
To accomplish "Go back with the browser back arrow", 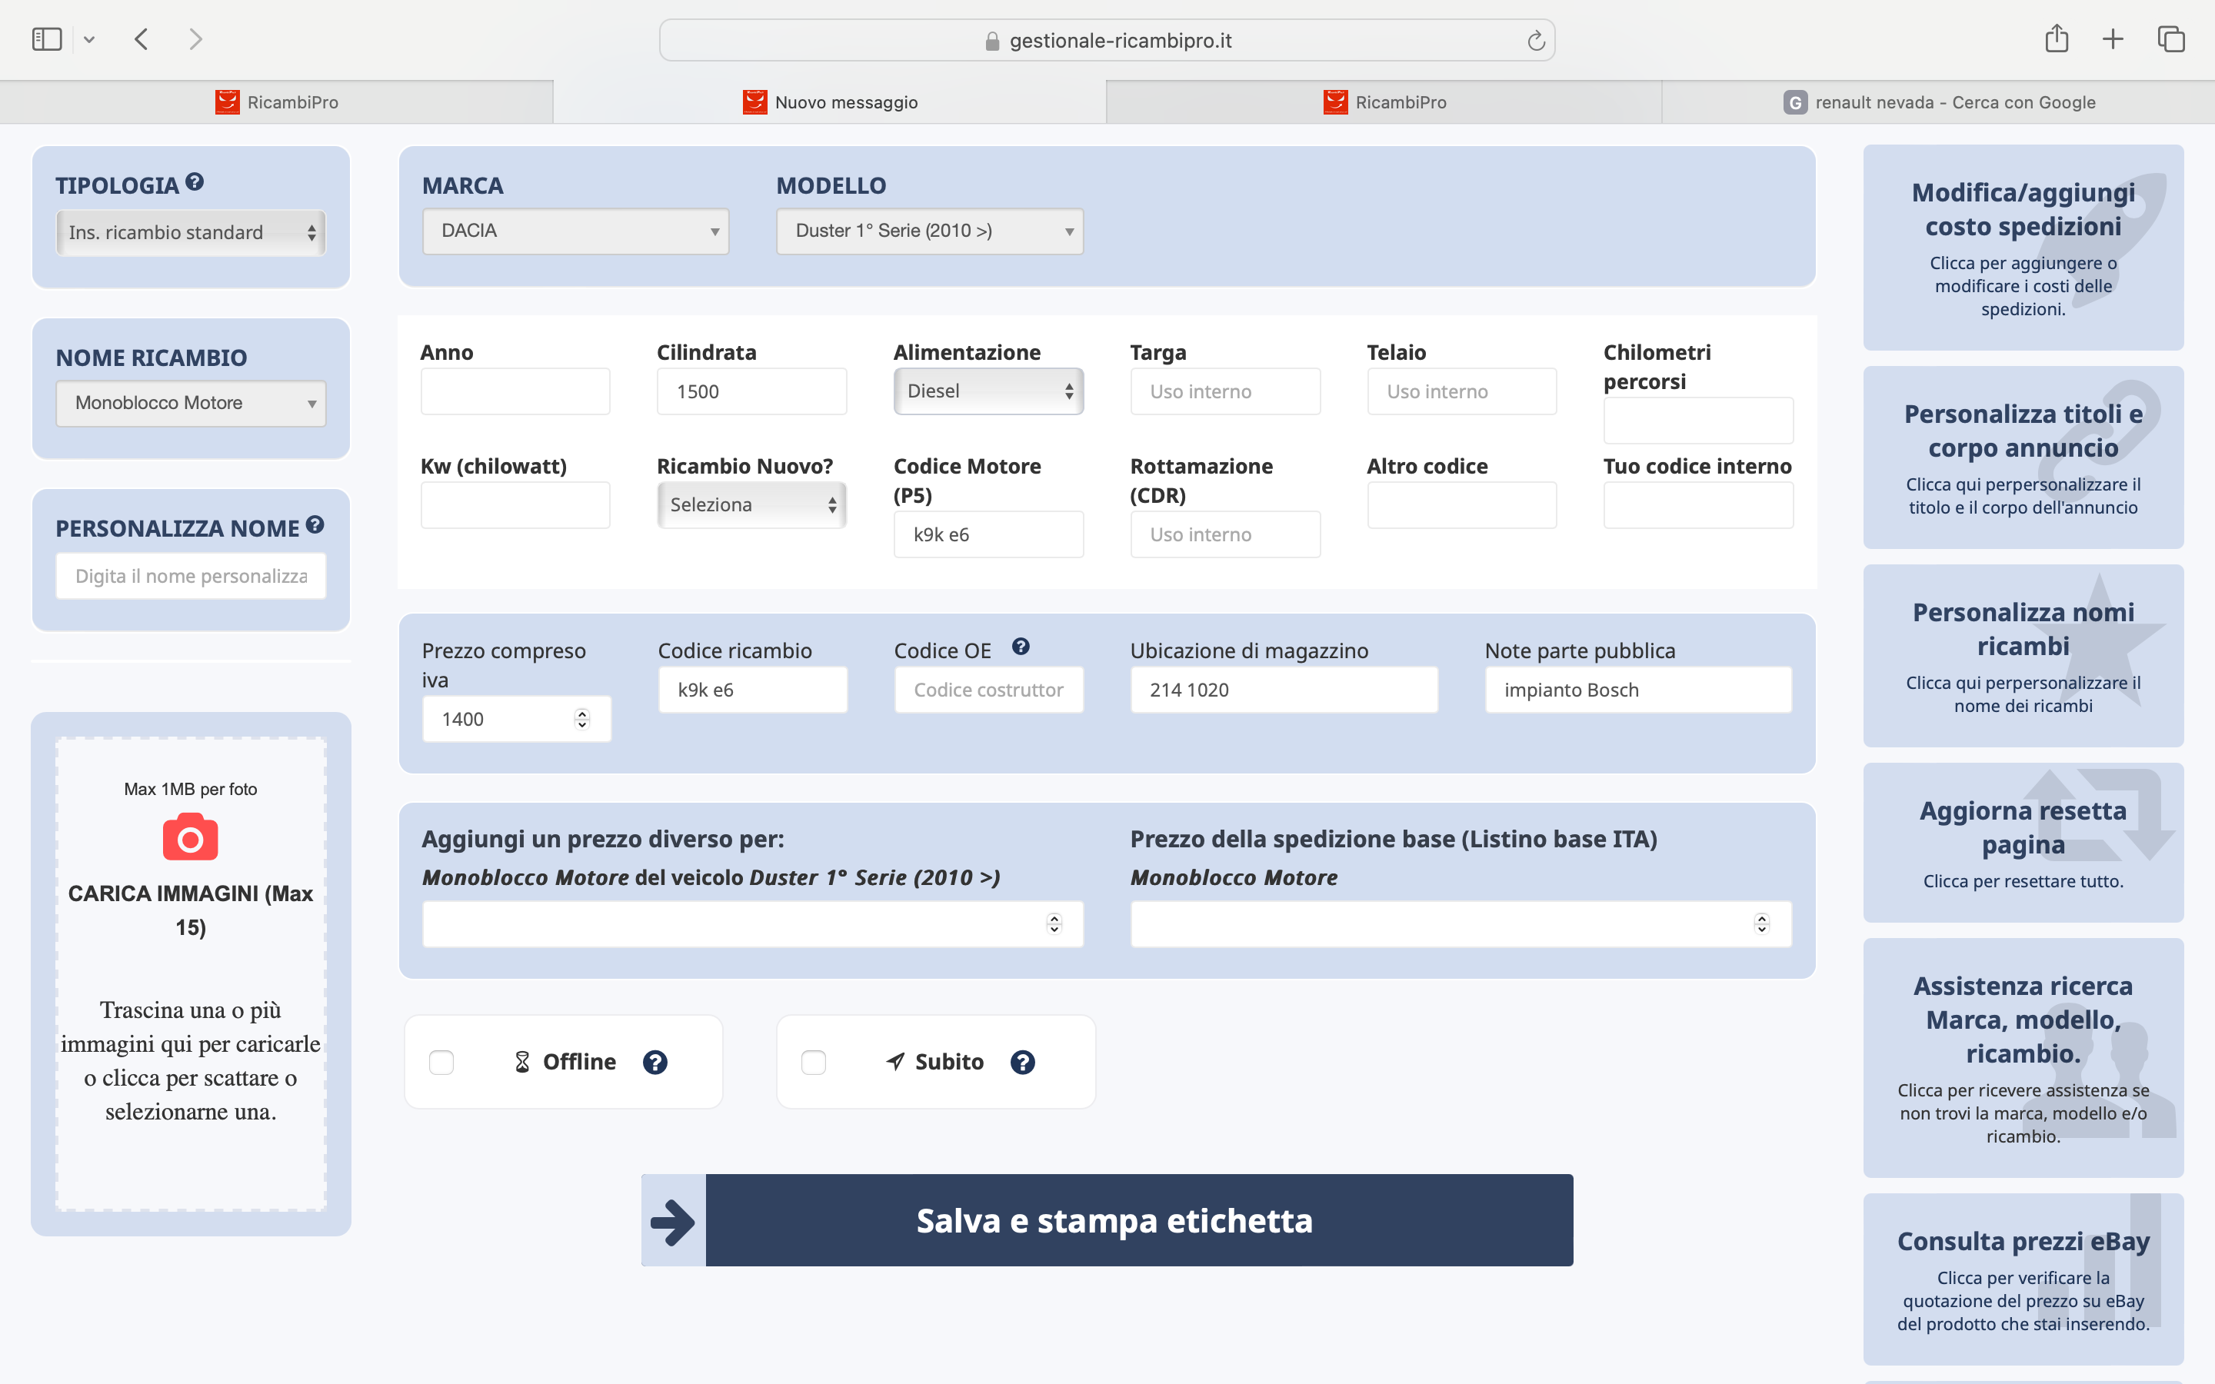I will click(x=141, y=39).
